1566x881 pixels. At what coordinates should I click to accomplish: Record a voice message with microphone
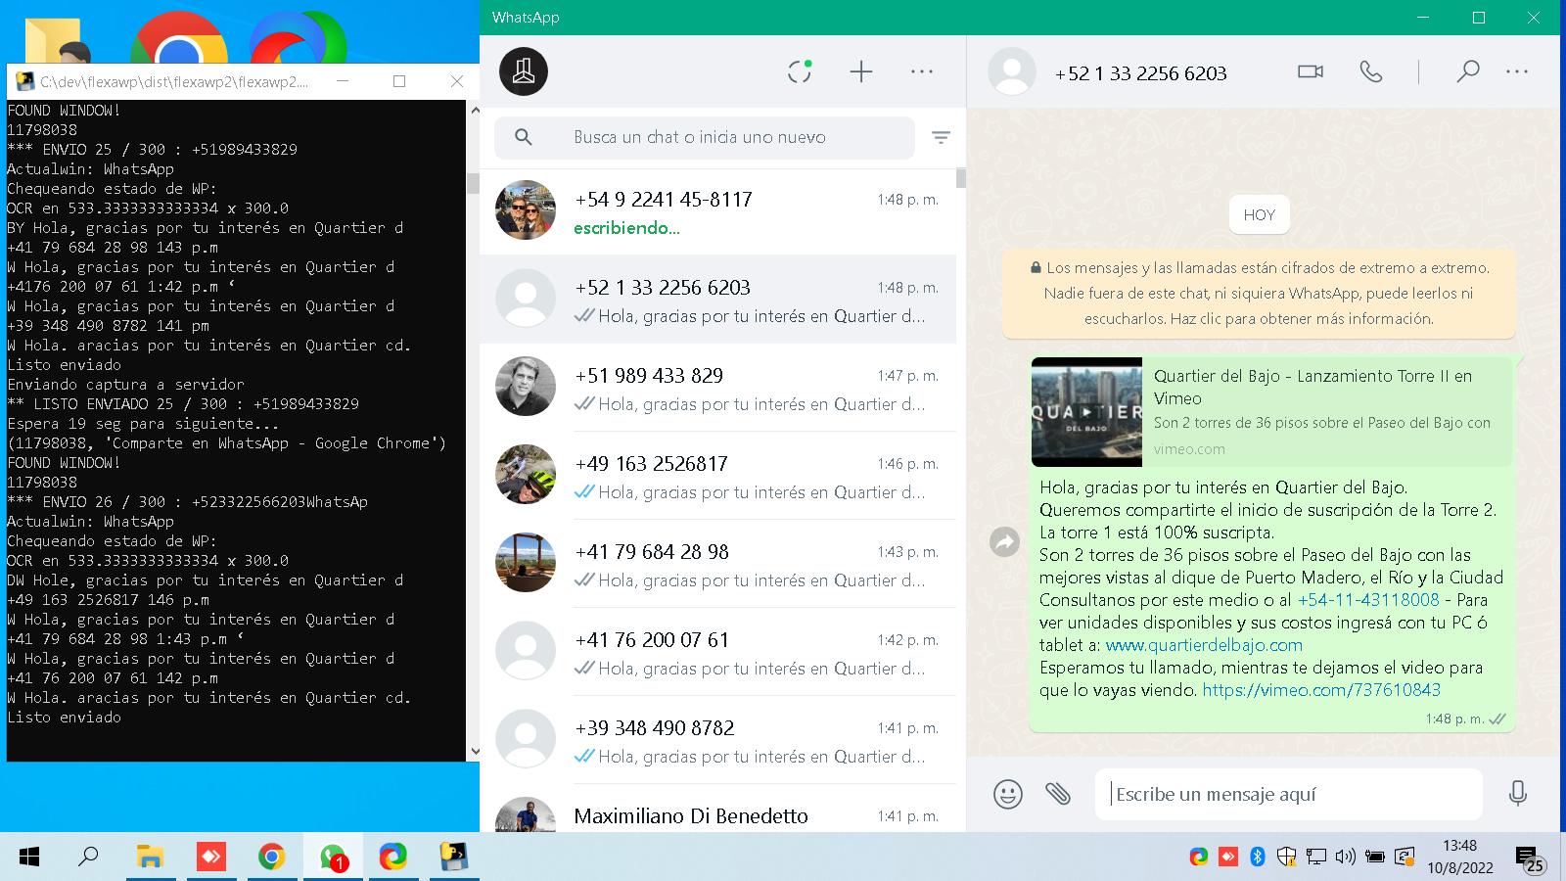[1518, 794]
